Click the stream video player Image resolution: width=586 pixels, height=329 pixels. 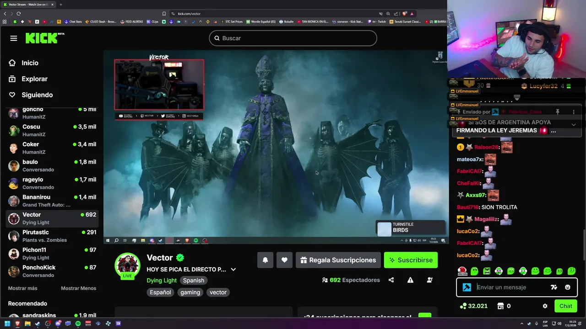pyautogui.click(x=275, y=147)
